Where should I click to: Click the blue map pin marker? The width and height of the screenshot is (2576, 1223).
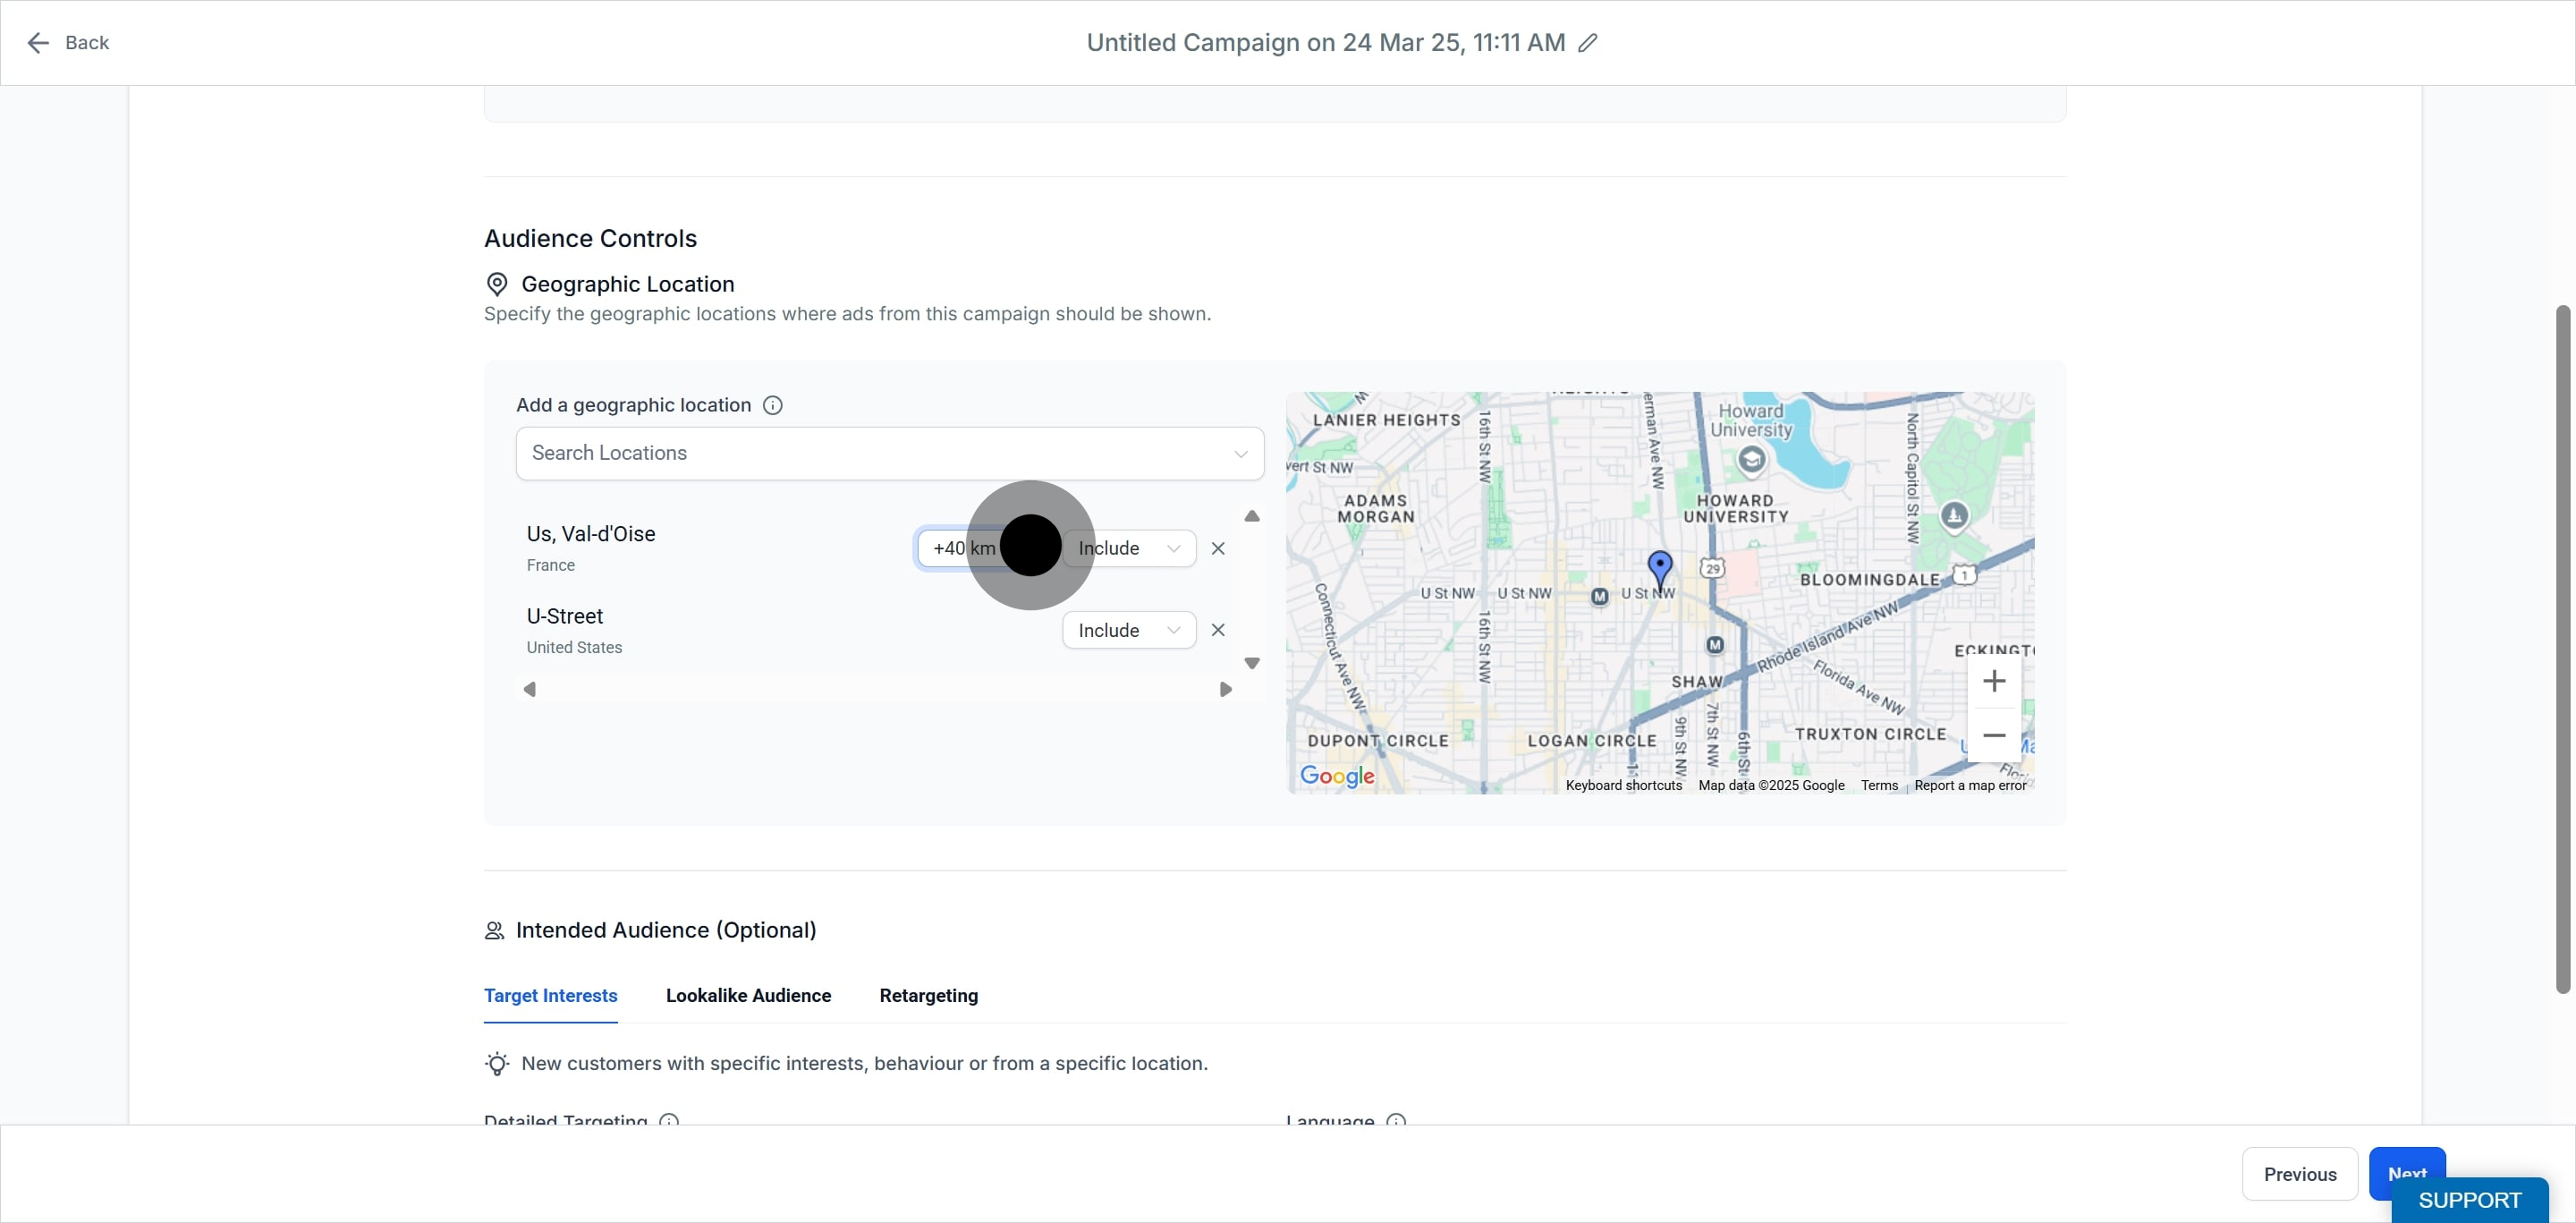point(1659,570)
